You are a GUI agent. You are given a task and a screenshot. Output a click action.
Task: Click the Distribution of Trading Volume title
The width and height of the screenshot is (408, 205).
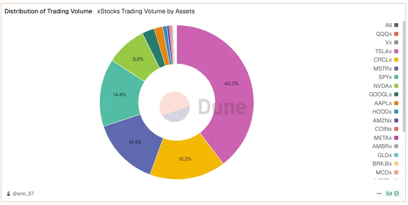tap(48, 11)
